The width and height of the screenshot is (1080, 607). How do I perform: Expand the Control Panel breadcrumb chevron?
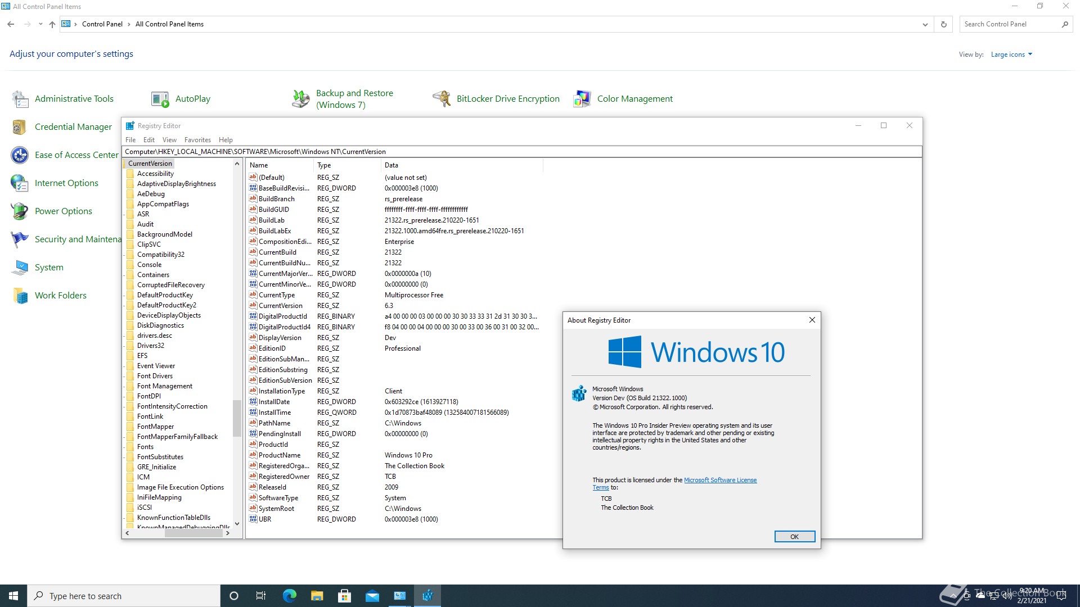(x=129, y=24)
